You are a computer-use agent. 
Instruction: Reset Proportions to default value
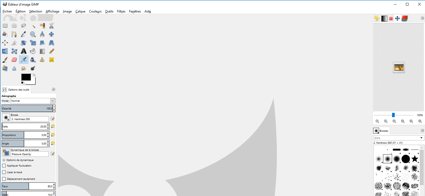(53, 135)
